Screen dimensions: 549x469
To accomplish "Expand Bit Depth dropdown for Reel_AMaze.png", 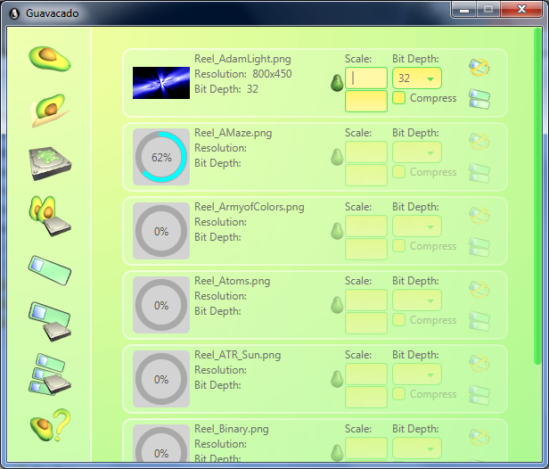I will point(417,152).
